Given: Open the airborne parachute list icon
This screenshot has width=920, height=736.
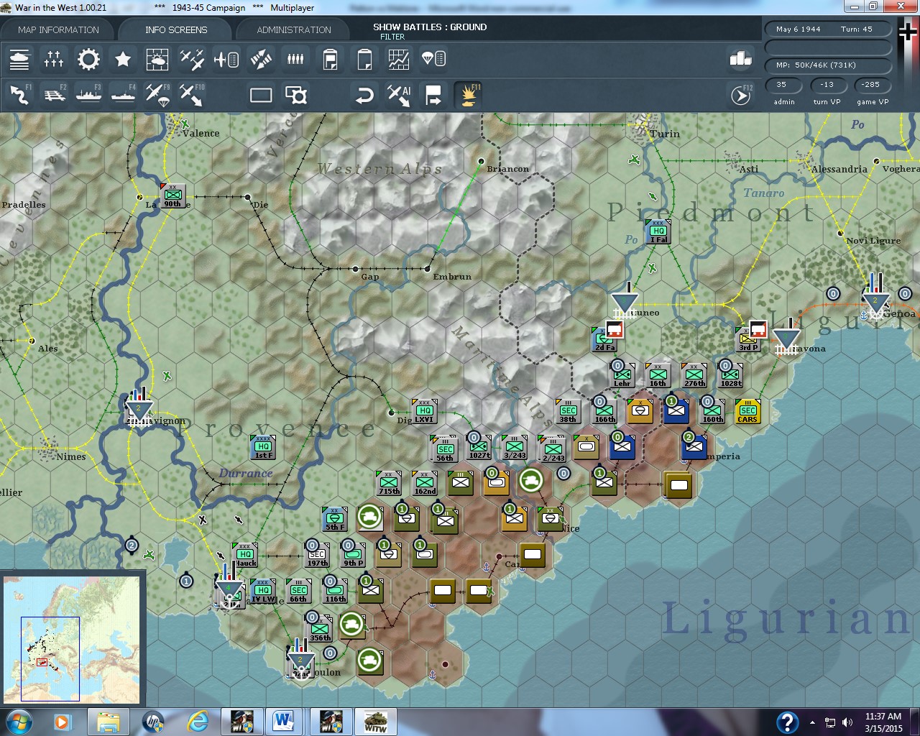Looking at the screenshot, I should click(433, 59).
